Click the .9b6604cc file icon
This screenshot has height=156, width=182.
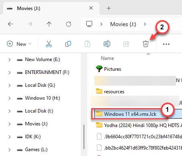[99, 136]
